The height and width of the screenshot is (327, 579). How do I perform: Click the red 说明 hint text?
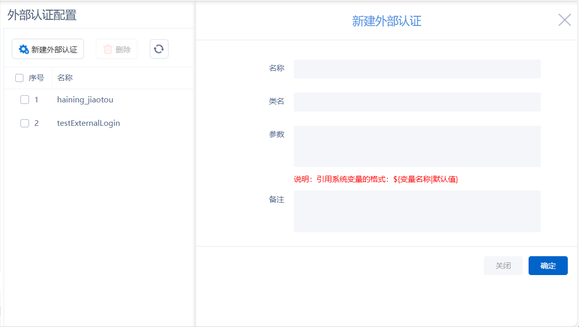pos(376,179)
